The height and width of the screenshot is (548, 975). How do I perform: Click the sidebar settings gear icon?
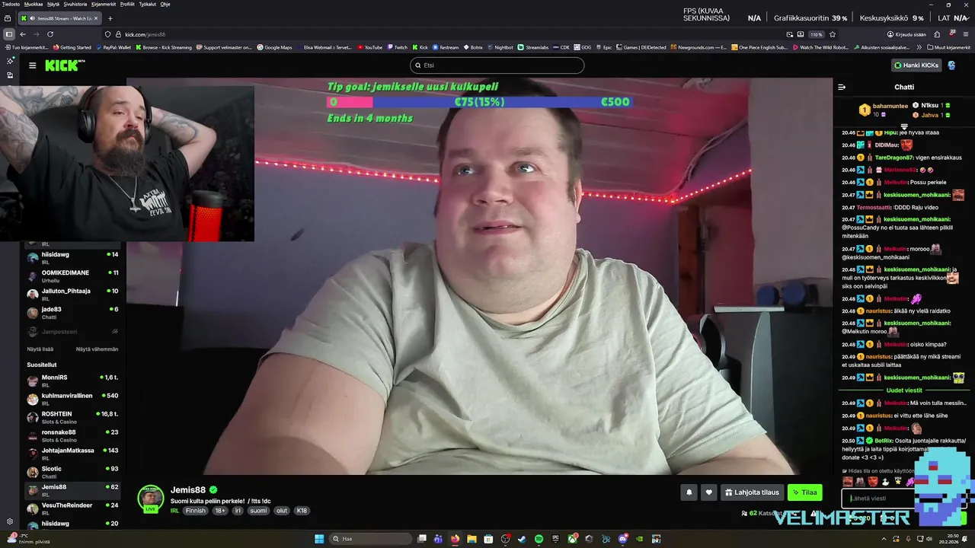[10, 521]
